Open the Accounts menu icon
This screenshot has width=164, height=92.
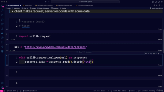pyautogui.click(x=2, y=83)
